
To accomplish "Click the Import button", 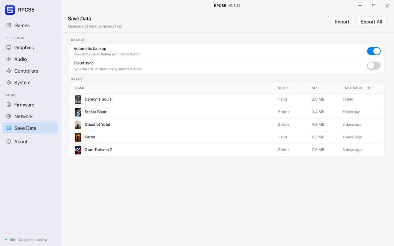I will tap(342, 22).
